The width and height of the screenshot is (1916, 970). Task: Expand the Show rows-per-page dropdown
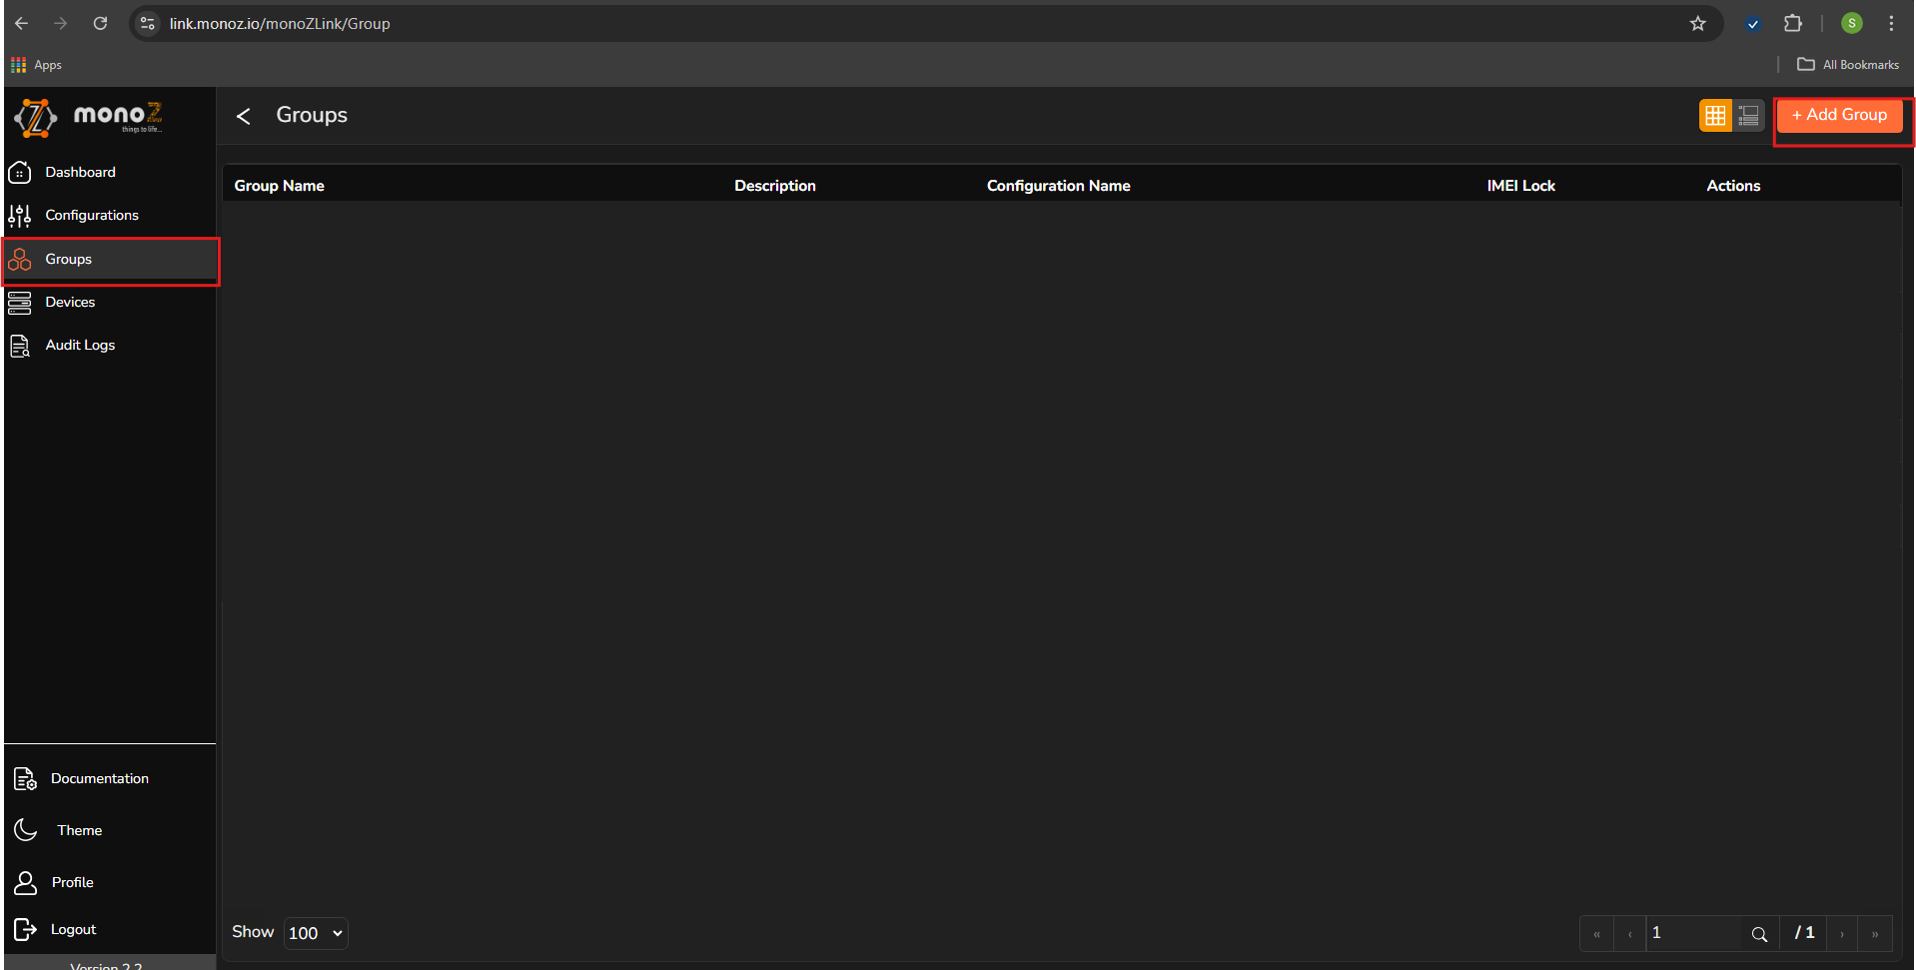[x=316, y=933]
